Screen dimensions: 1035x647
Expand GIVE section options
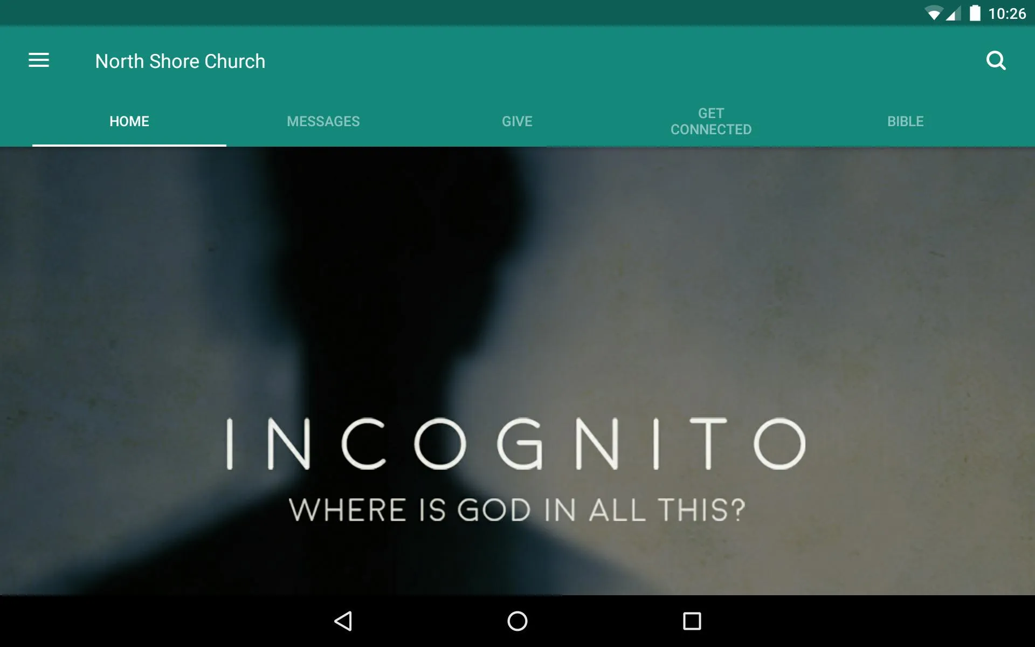(517, 121)
